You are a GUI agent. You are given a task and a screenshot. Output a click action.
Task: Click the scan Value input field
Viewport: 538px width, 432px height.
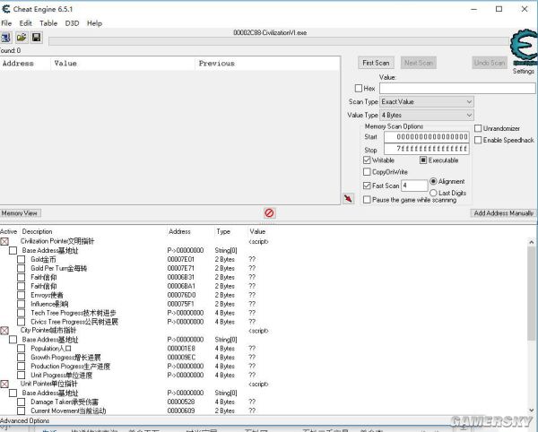point(457,89)
